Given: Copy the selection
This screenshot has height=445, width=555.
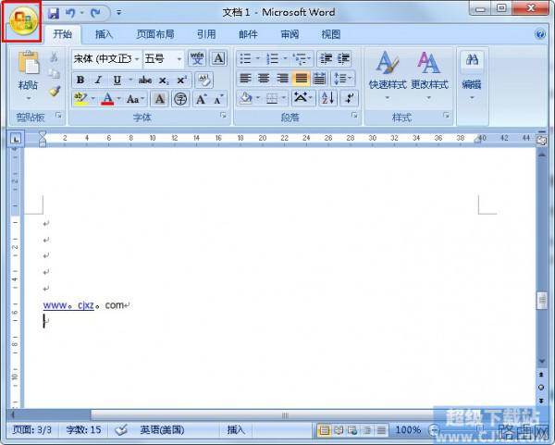Looking at the screenshot, I should [54, 74].
